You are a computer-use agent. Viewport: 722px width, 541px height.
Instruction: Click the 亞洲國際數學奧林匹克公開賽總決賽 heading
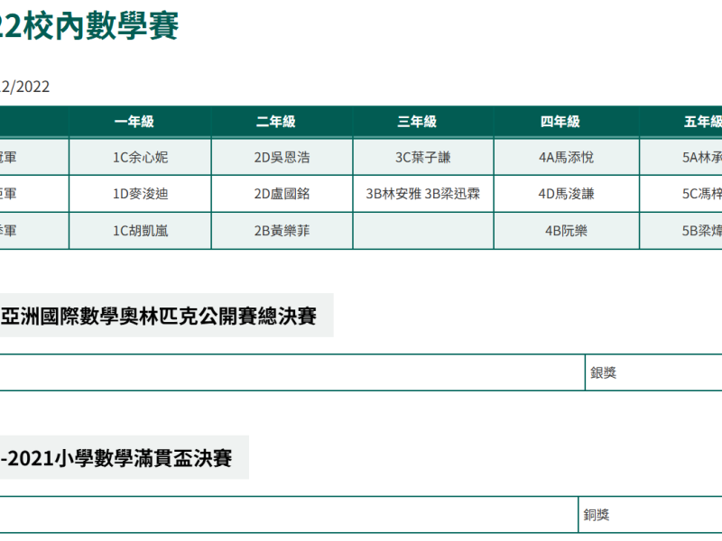pyautogui.click(x=160, y=316)
